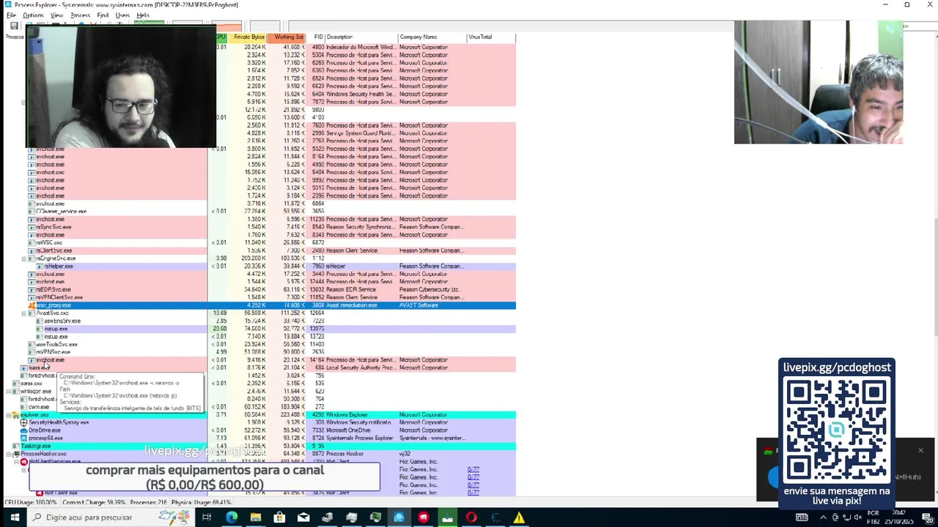
Task: Collapse the explorer.exe tree node
Action: click(x=9, y=415)
